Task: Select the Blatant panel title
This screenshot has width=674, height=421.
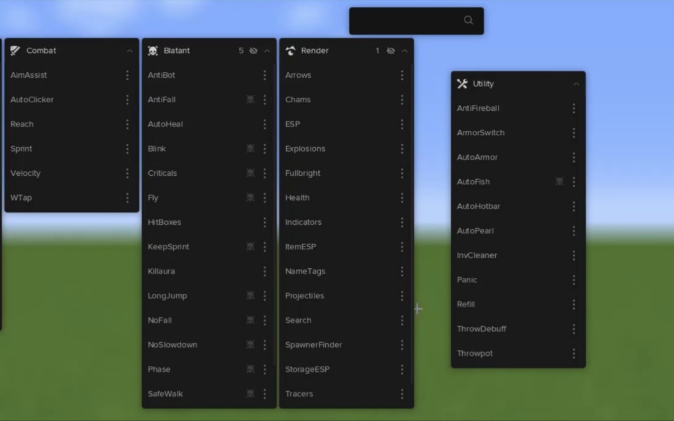Action: 176,51
